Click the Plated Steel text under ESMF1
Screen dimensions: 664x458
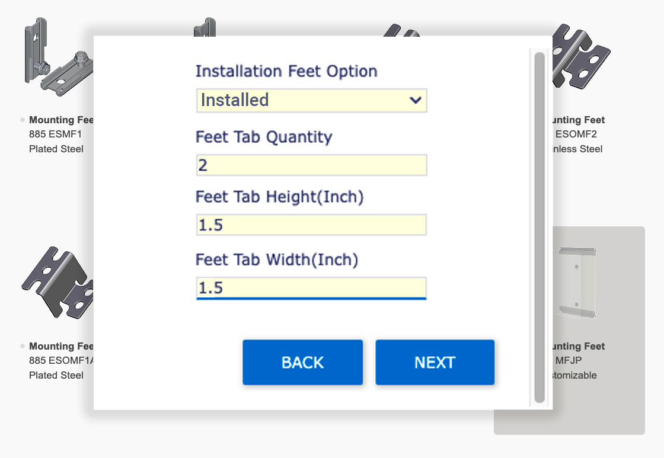point(56,149)
